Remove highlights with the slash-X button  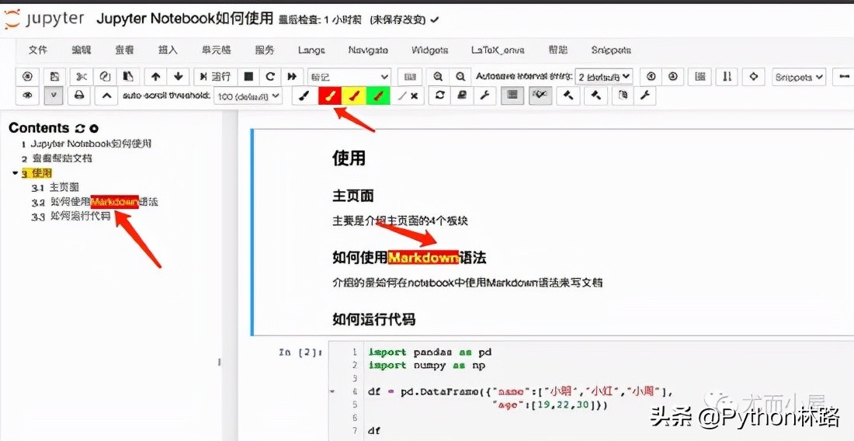pos(408,95)
